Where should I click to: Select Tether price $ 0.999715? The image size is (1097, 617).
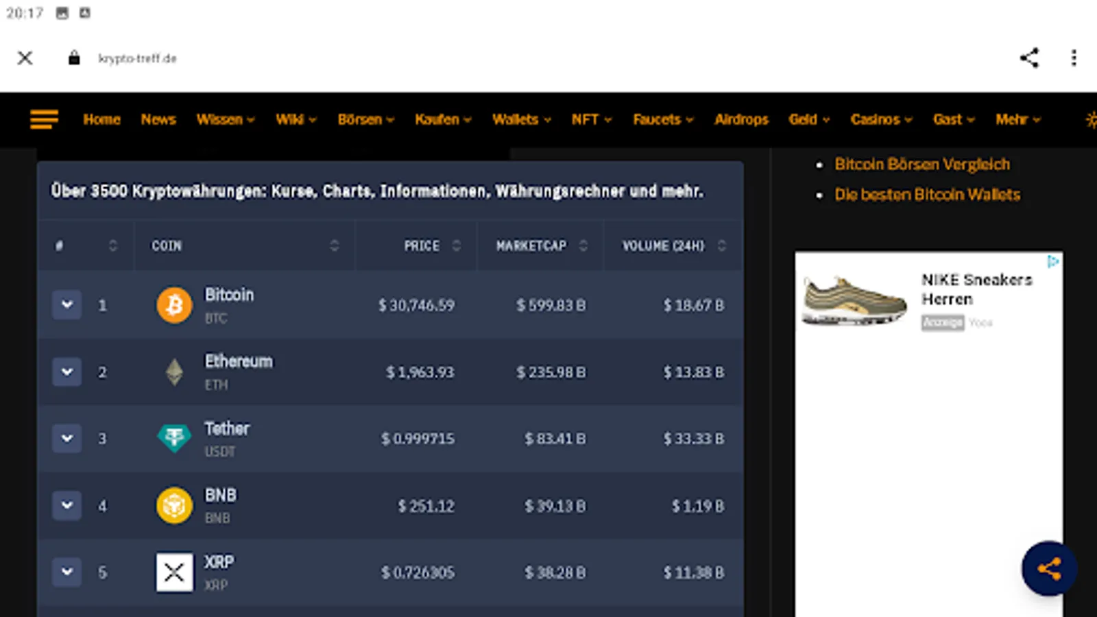tap(418, 439)
